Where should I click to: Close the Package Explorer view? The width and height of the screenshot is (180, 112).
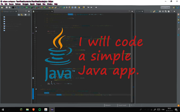click(16, 11)
